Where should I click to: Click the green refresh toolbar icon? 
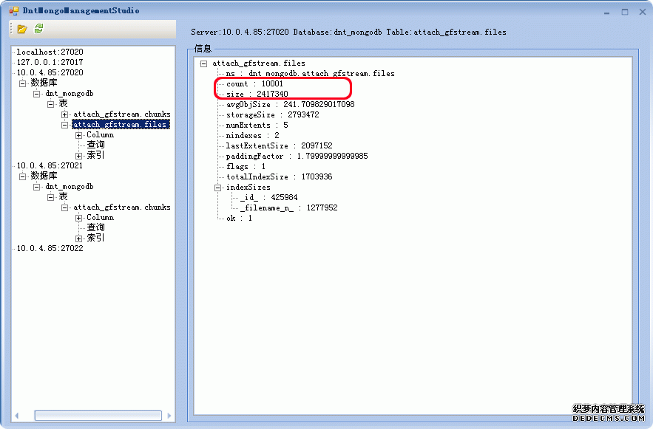[38, 29]
